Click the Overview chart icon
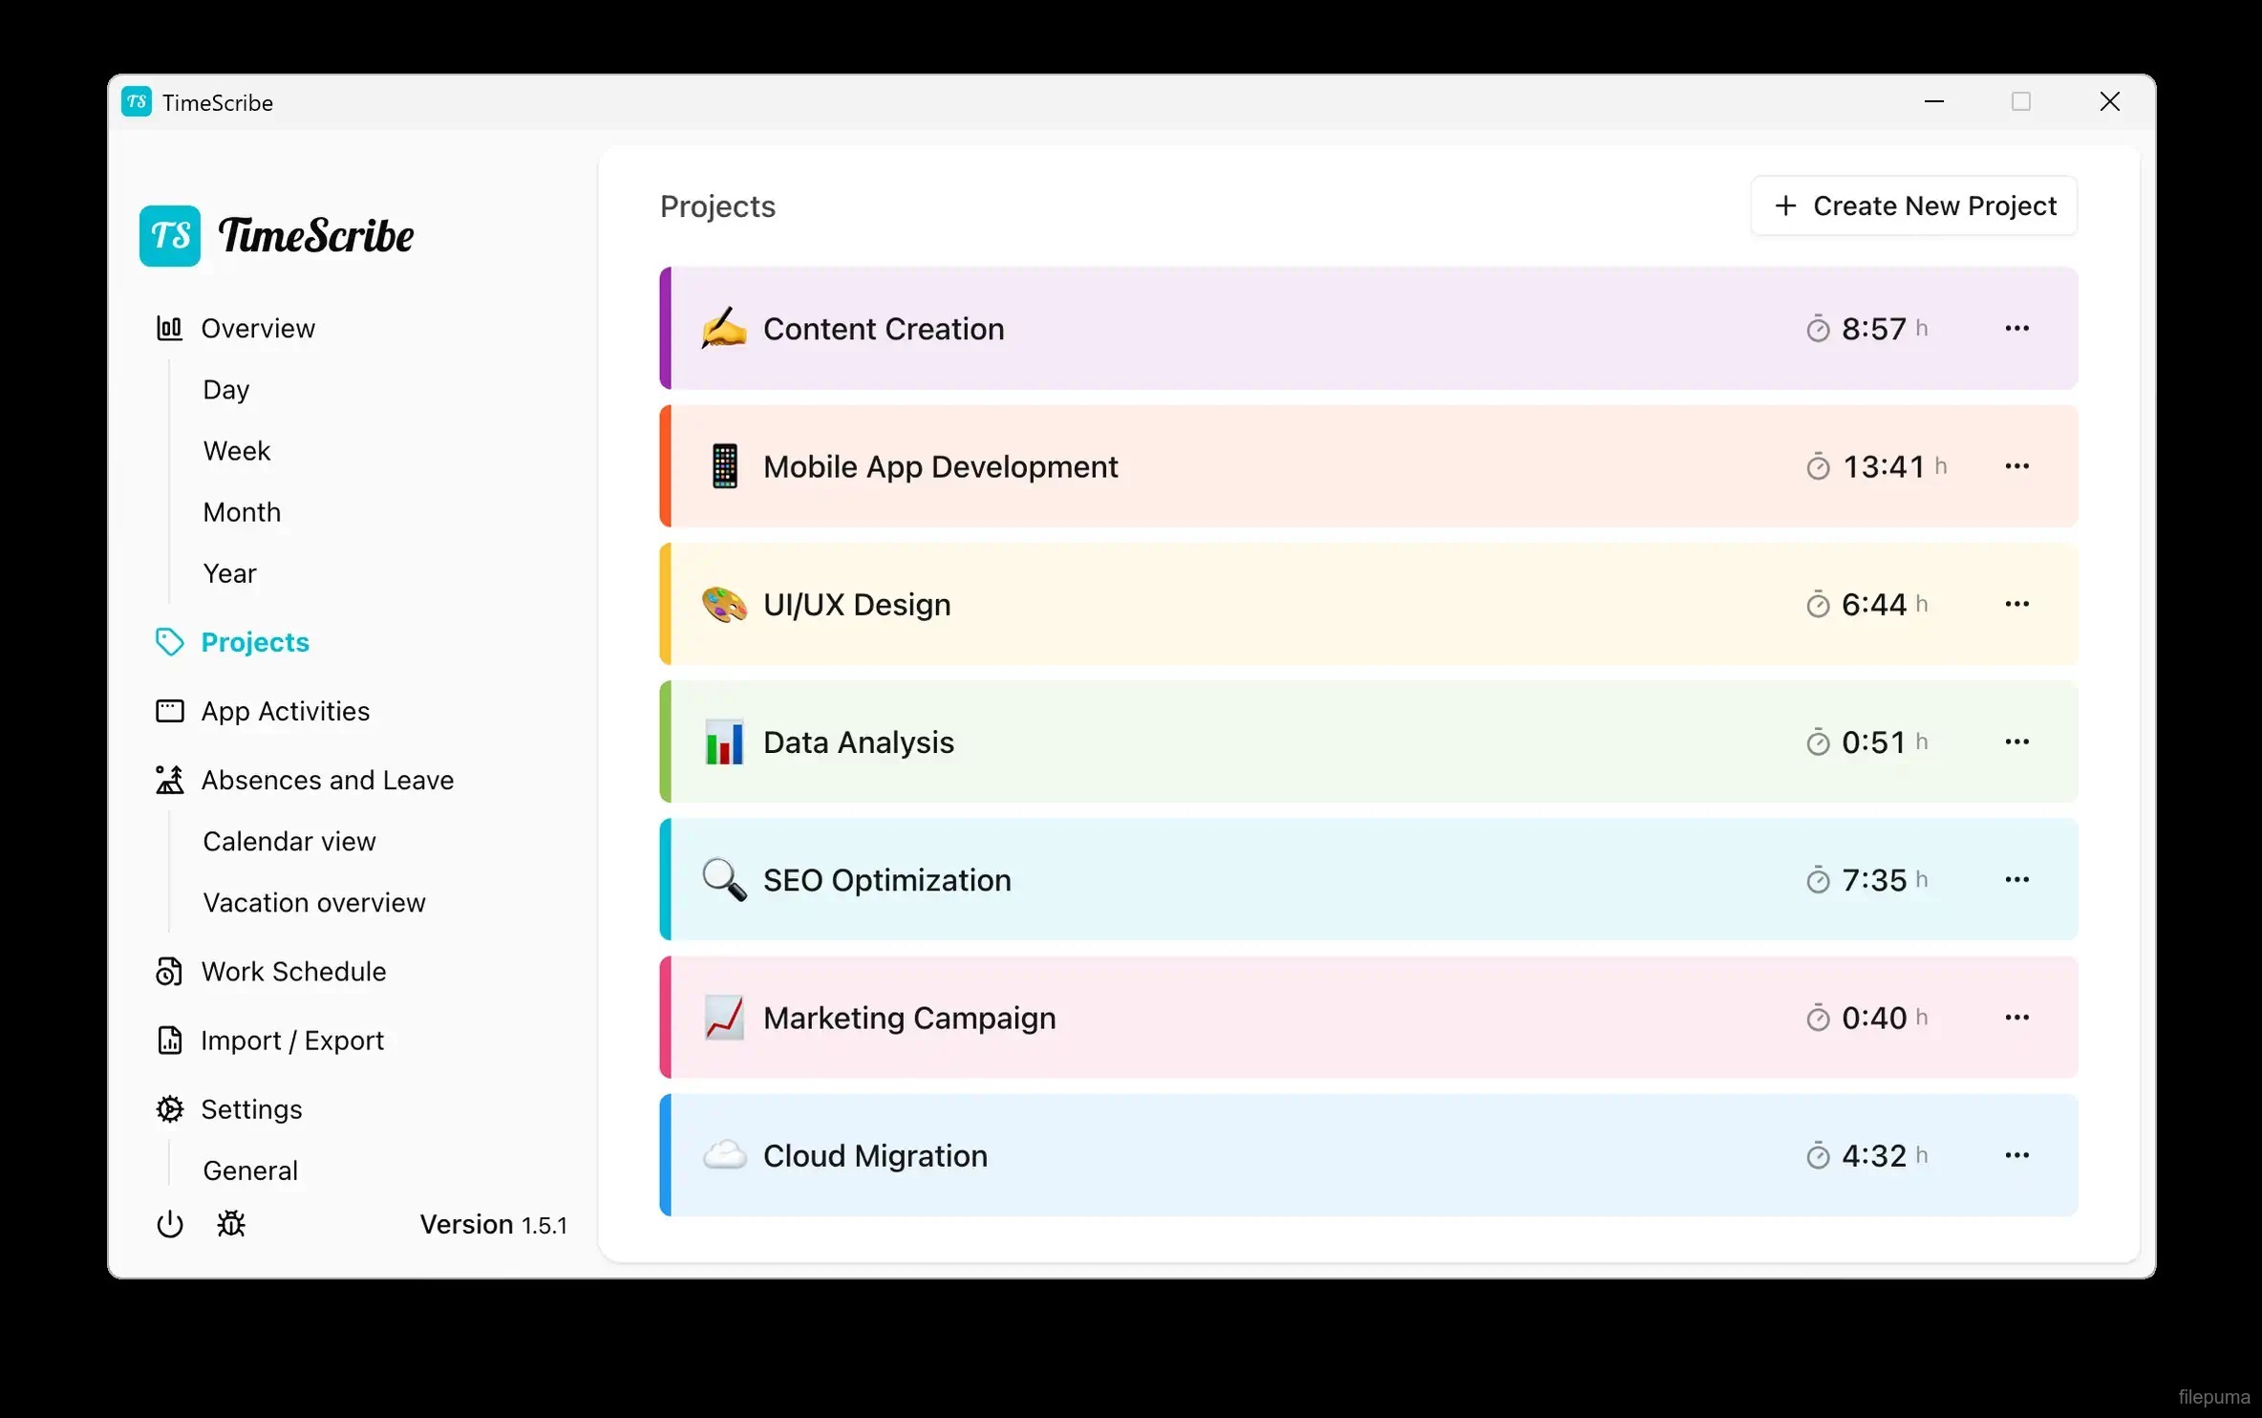 point(169,329)
